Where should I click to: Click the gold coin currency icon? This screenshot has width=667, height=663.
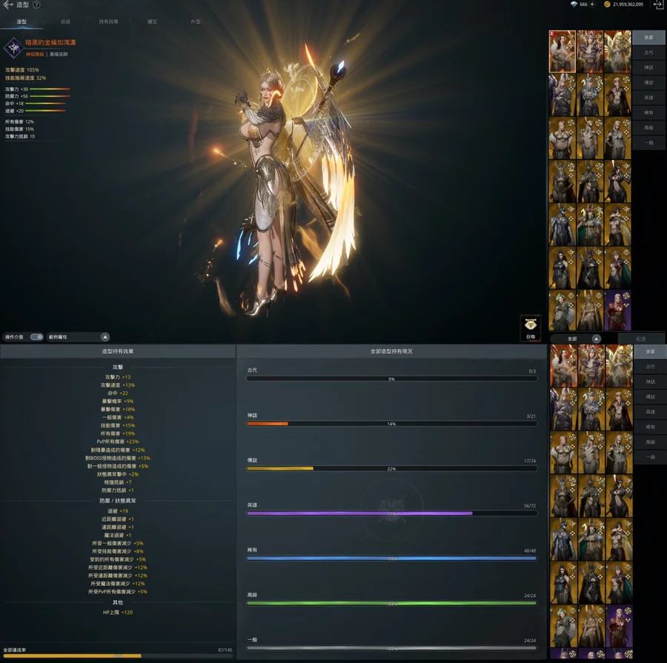pyautogui.click(x=607, y=4)
